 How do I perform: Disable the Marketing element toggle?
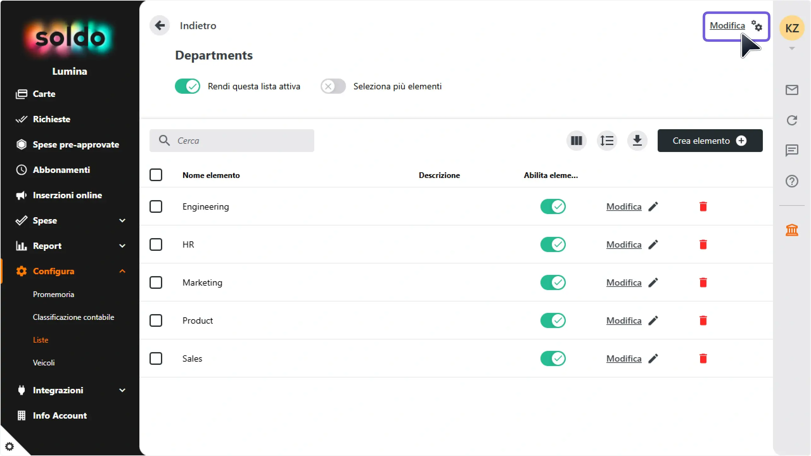[553, 282]
